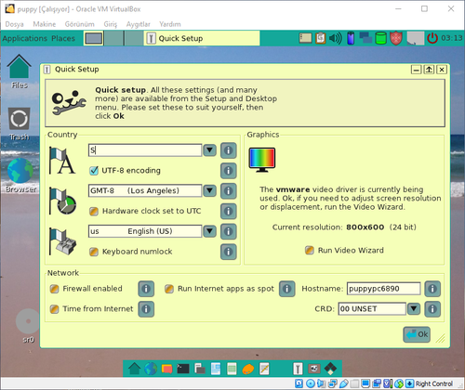Image resolution: width=465 pixels, height=390 pixels.
Task: Click the blue battery tray icon
Action: tap(351, 38)
